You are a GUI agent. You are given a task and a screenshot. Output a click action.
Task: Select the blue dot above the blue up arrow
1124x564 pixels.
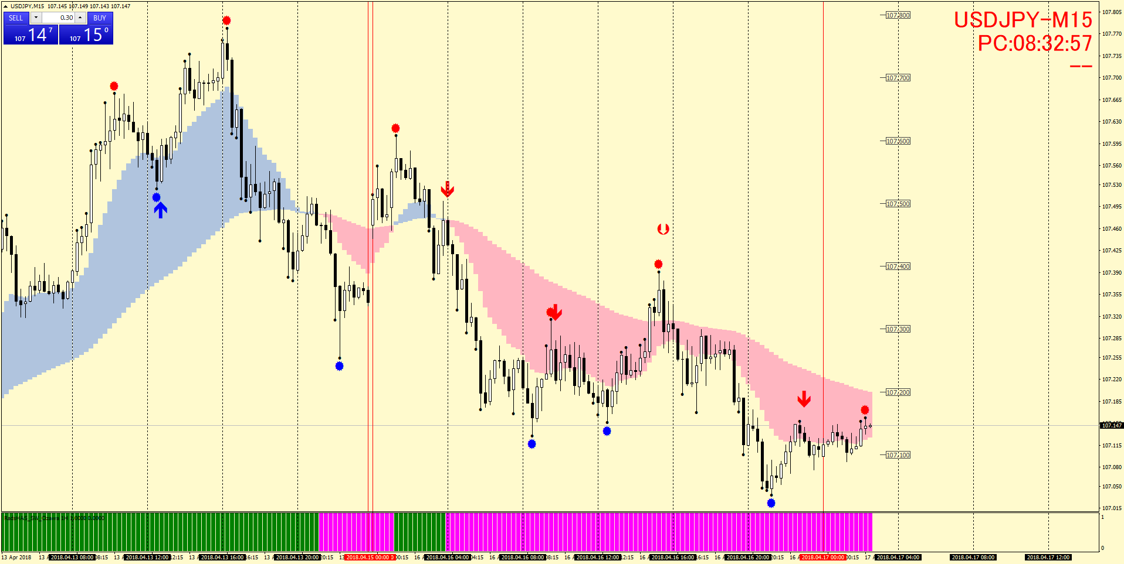click(x=156, y=197)
